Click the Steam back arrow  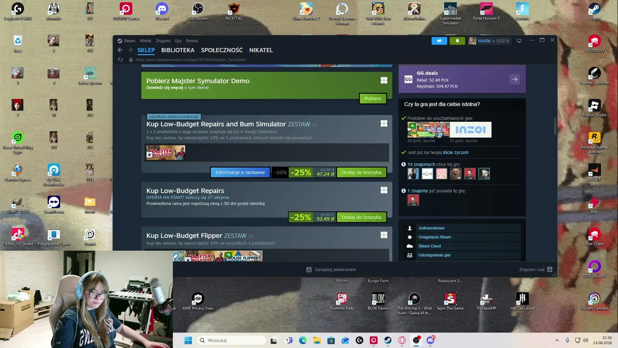(x=120, y=50)
